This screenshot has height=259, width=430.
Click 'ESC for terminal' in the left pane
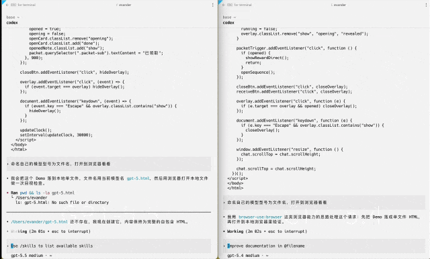pyautogui.click(x=24, y=5)
